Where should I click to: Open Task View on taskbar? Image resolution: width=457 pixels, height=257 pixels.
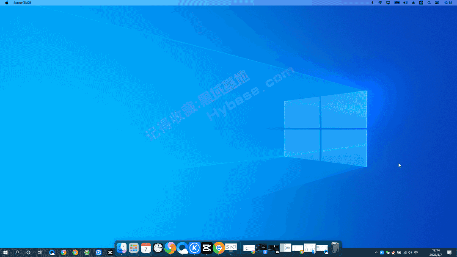coord(40,252)
